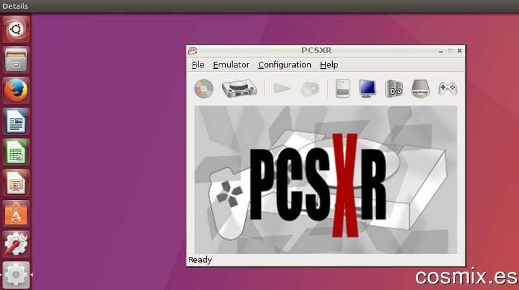Viewport: 519px width, 290px height.
Task: Click the grey gear launcher icon
Action: click(16, 275)
